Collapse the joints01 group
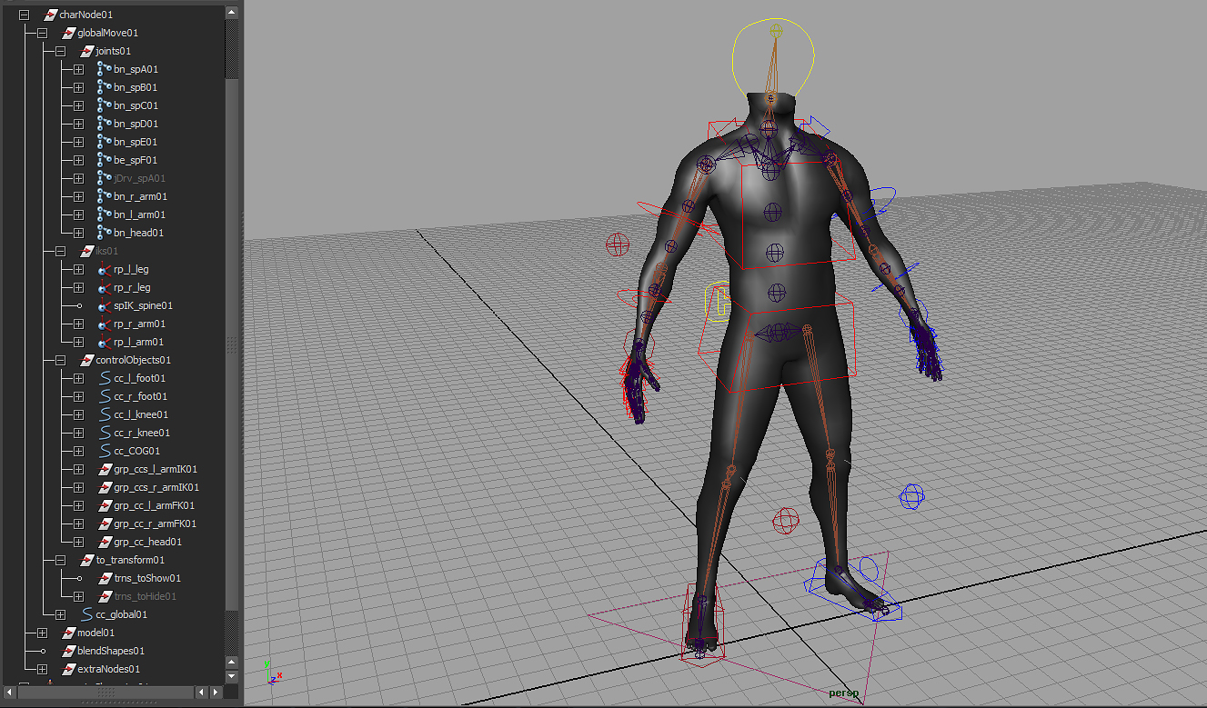The height and width of the screenshot is (708, 1207). (60, 51)
